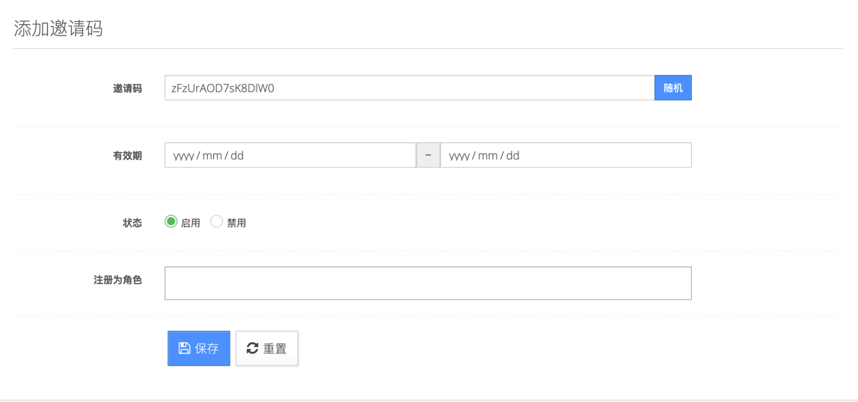
Task: Click the 有效期 field label
Action: [127, 156]
